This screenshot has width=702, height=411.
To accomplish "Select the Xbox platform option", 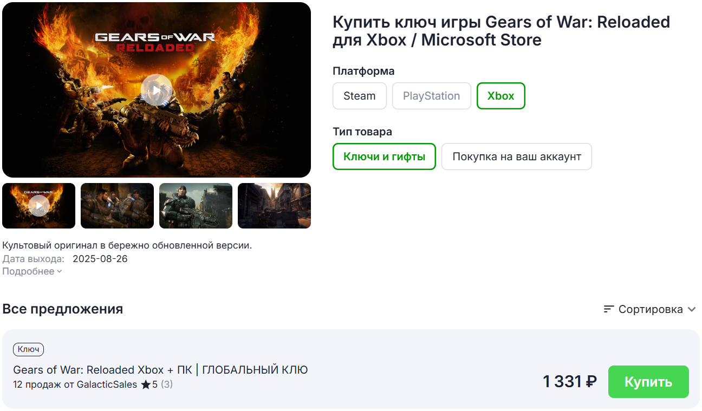I will pos(501,96).
